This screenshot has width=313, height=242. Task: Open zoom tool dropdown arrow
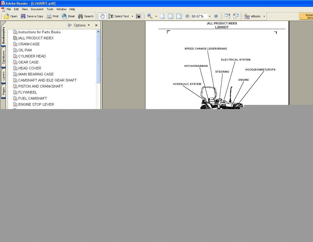coord(156,16)
